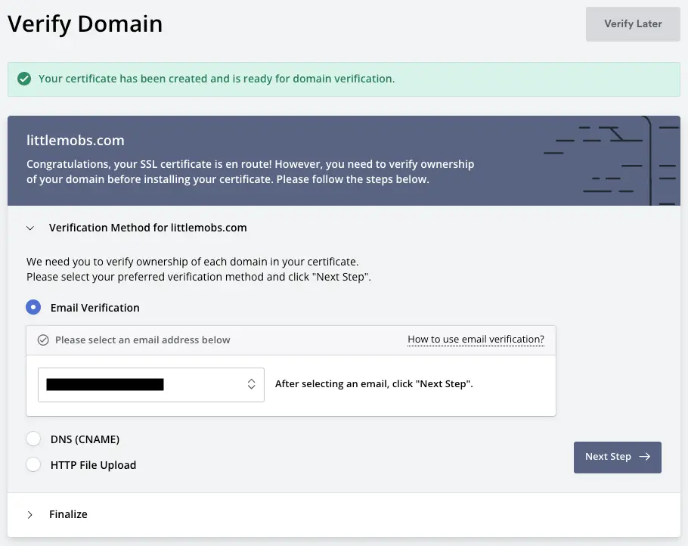Click the chevron beside Finalize
This screenshot has height=546, width=688.
tap(29, 514)
